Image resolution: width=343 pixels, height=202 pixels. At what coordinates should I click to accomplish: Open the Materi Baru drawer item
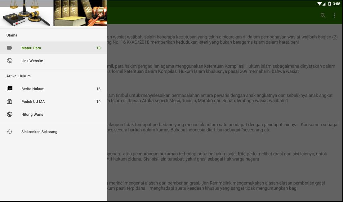[x=53, y=48]
